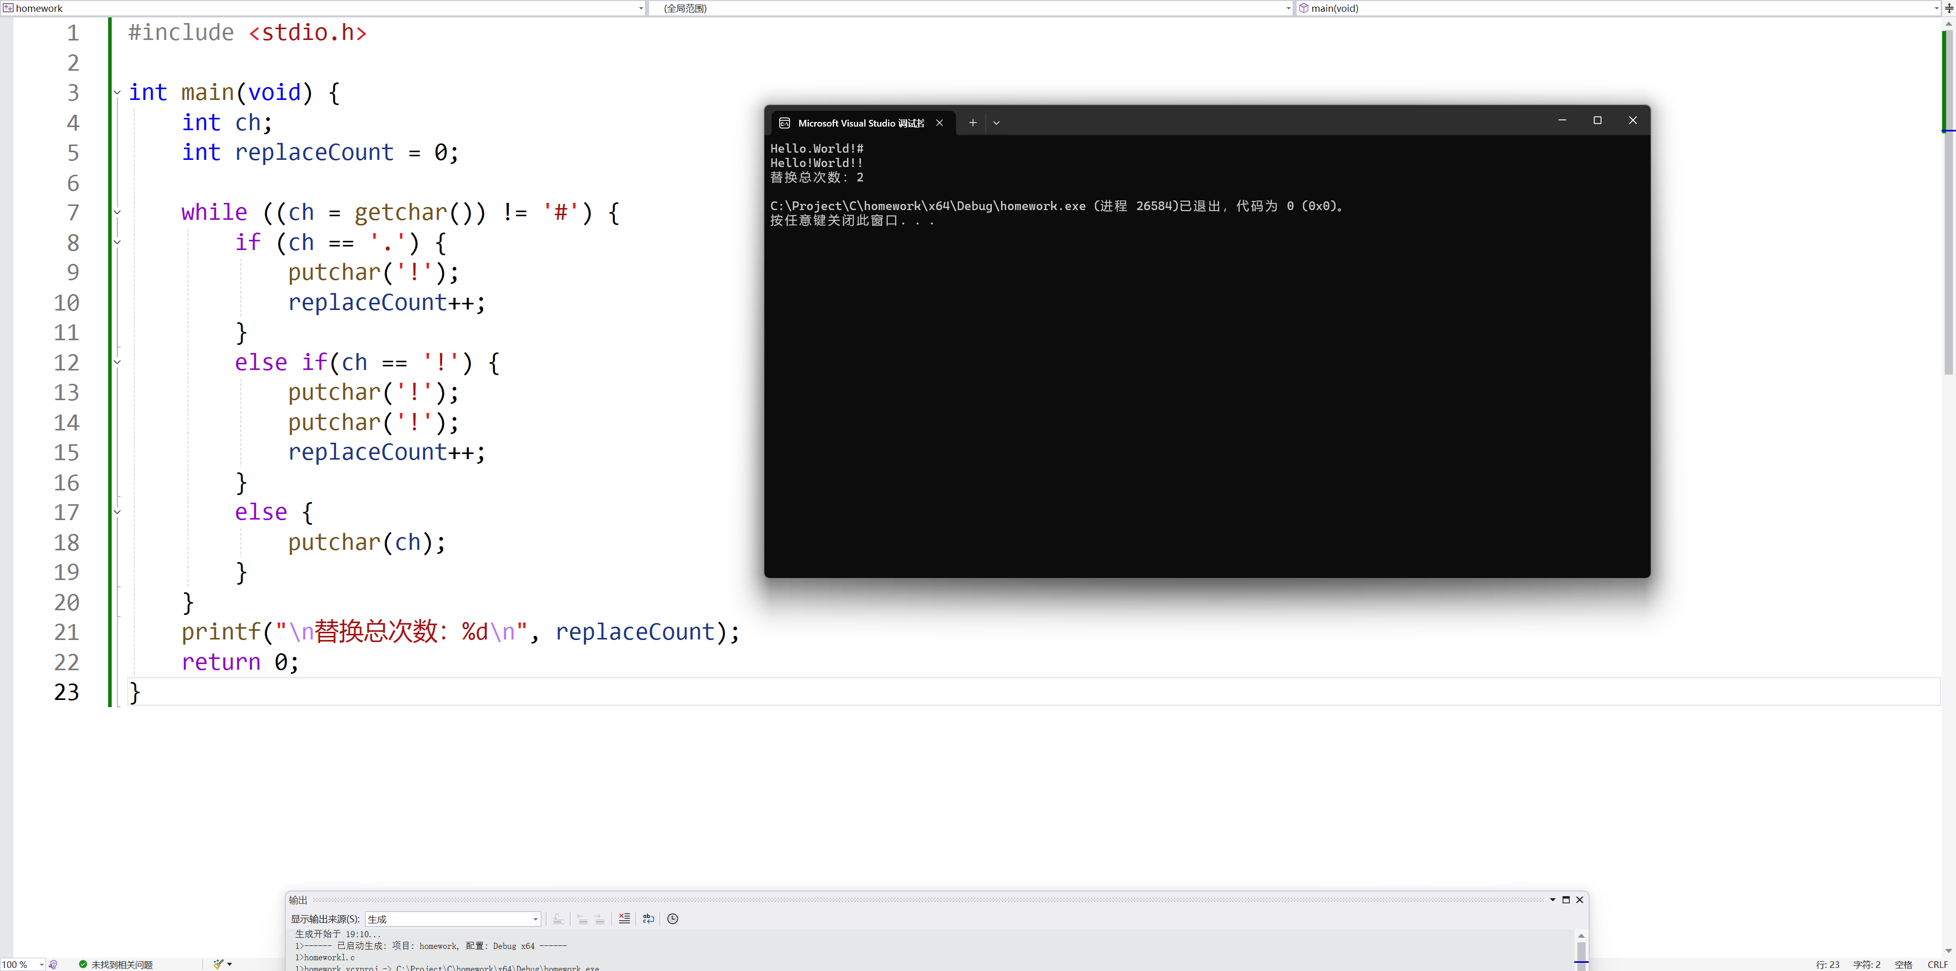Screen dimensions: 1956x971
Task: Click the Clear All output icon
Action: coord(624,919)
